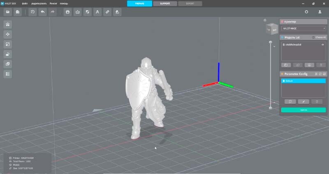
Task: Click the fill paint bucket toolbar icon
Action: 117,12
